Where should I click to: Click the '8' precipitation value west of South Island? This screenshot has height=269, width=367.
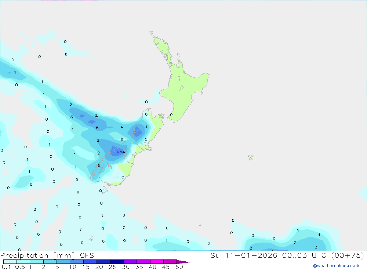tap(97, 128)
